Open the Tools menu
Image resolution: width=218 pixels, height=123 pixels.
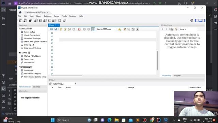[x=64, y=16]
